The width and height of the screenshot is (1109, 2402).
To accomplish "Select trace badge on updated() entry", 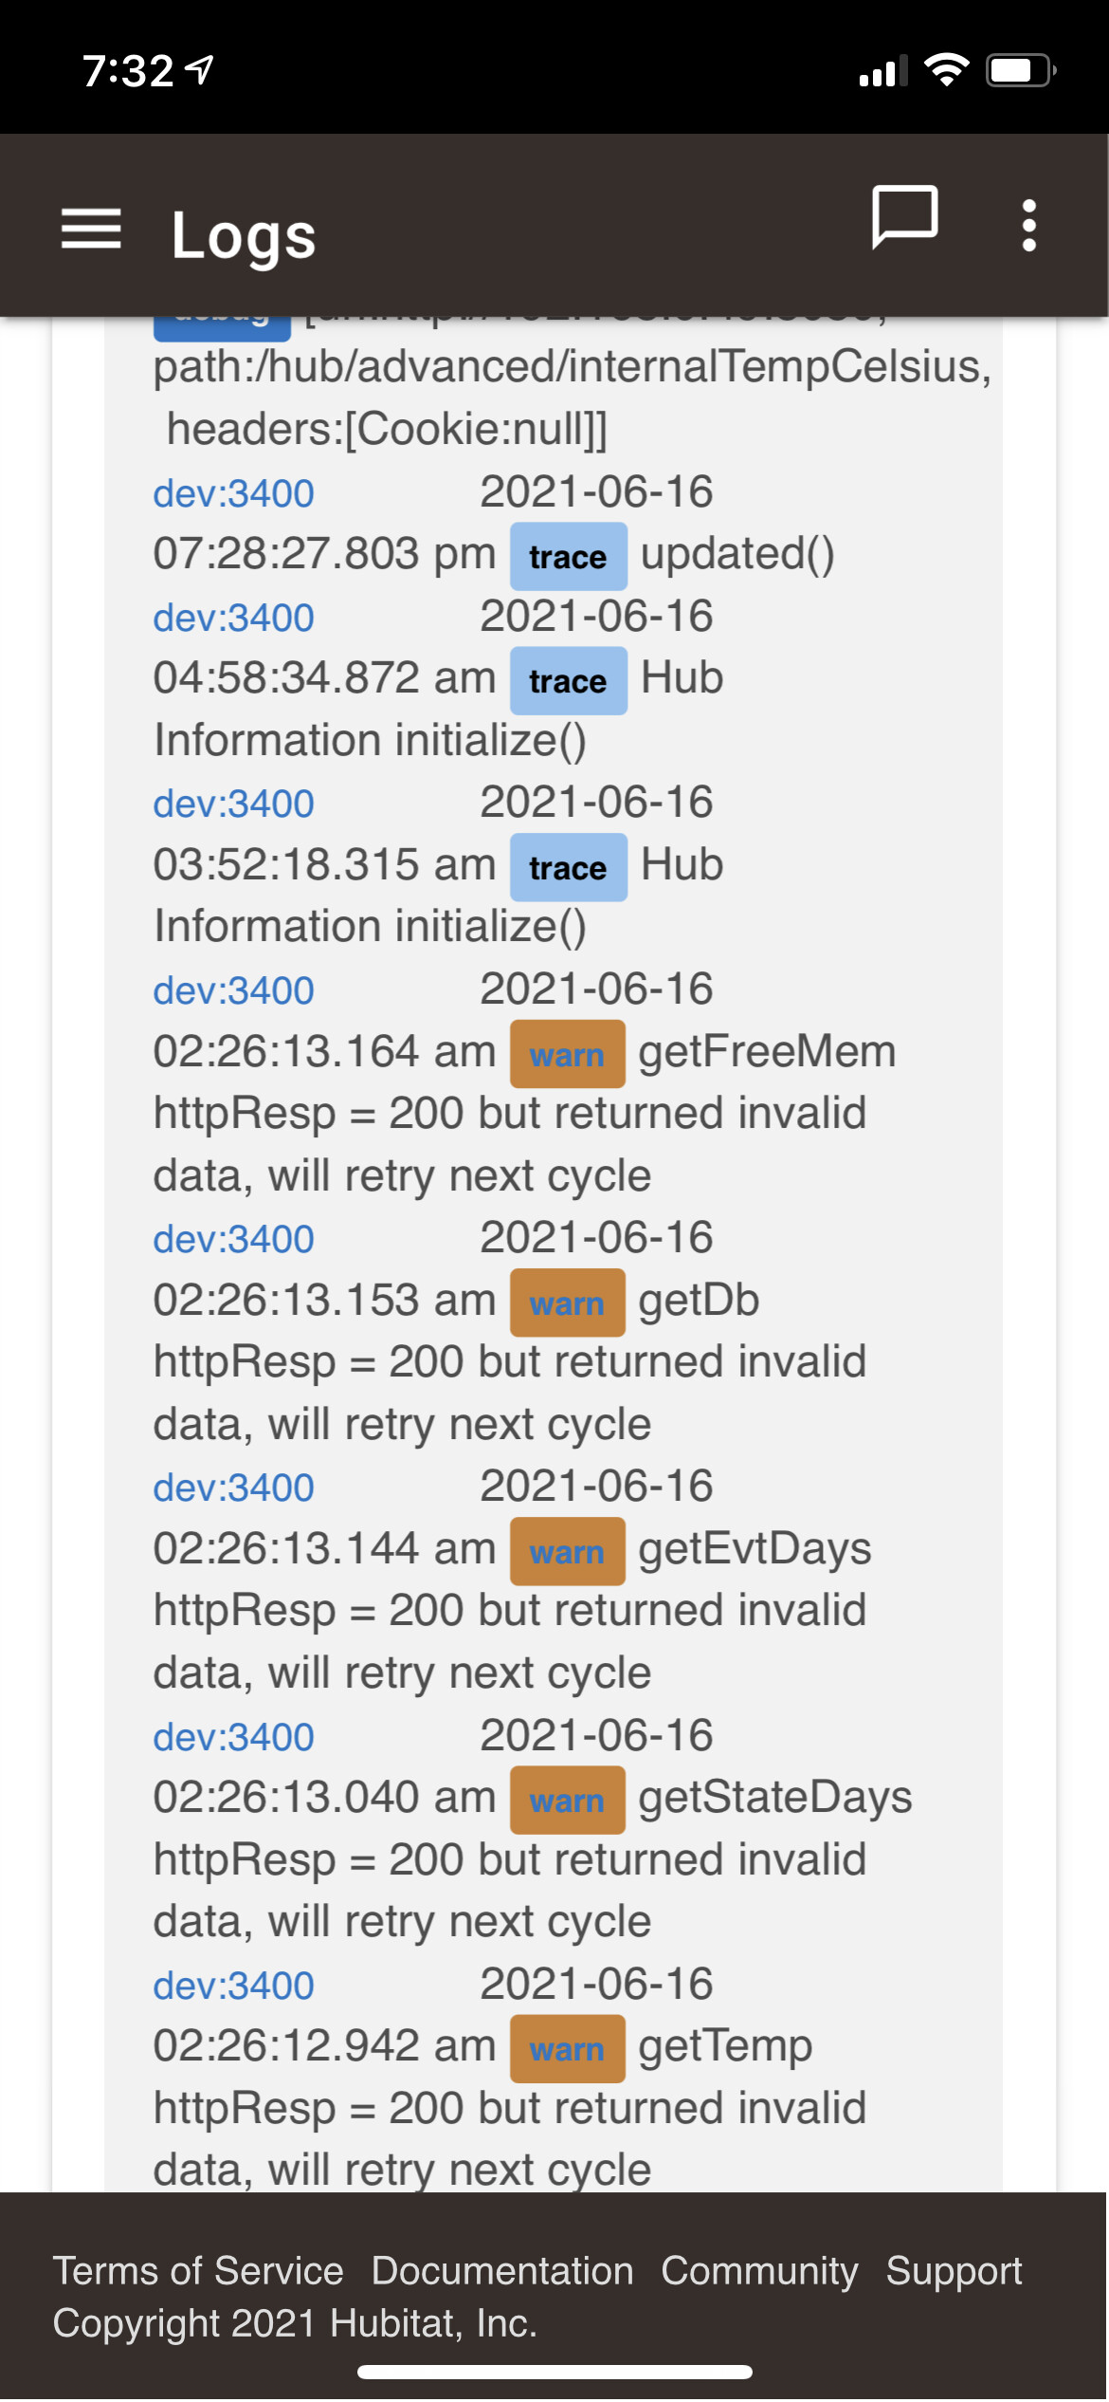I will pos(568,557).
